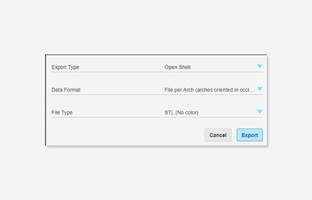Screen dimensions: 312x200
Task: Select the Open Shell value text
Action: (x=177, y=67)
